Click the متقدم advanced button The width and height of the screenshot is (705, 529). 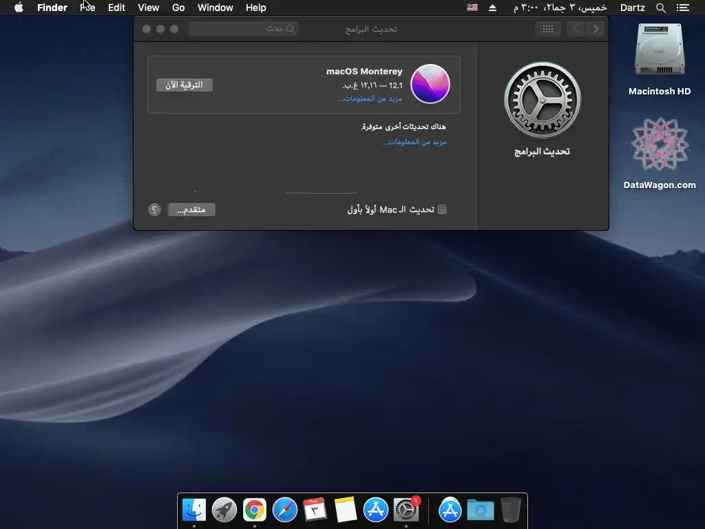(191, 209)
